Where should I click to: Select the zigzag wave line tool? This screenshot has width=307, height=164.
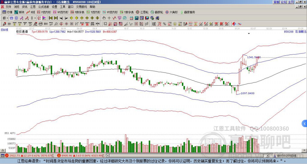coord(131,24)
